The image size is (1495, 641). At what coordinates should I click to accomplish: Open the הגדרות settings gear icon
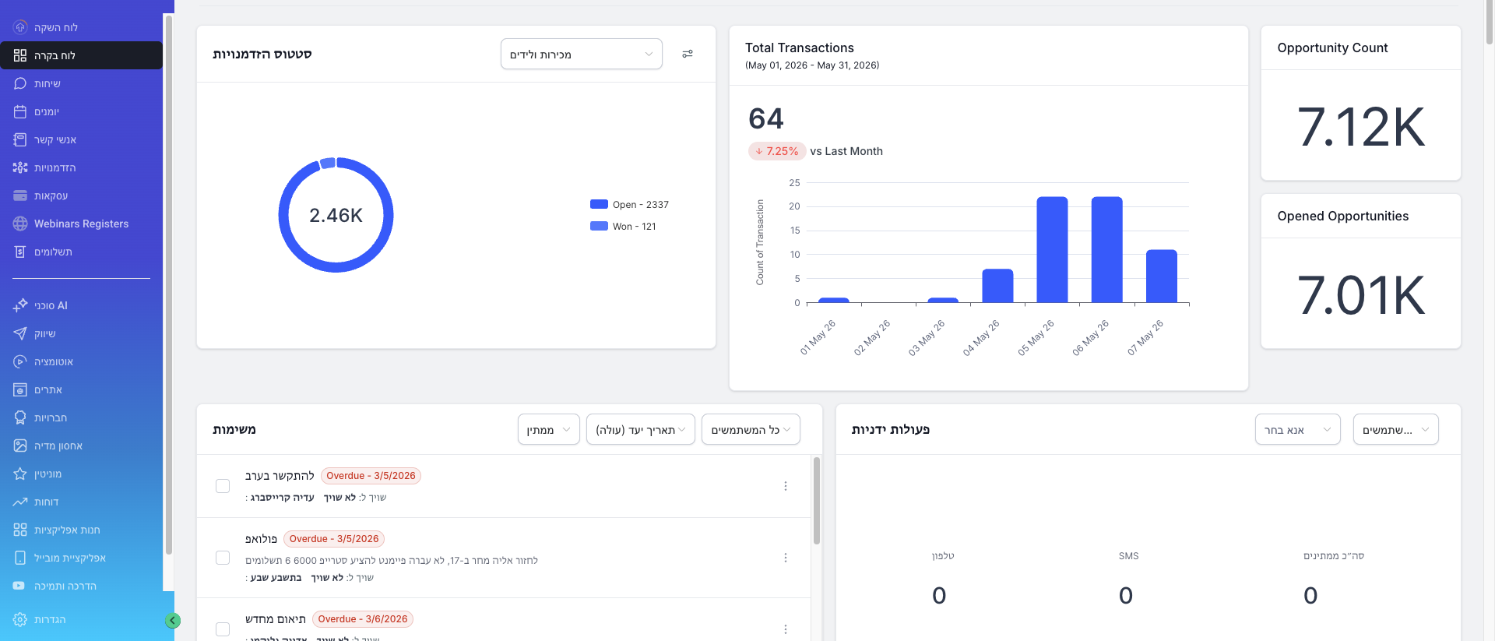tap(20, 619)
